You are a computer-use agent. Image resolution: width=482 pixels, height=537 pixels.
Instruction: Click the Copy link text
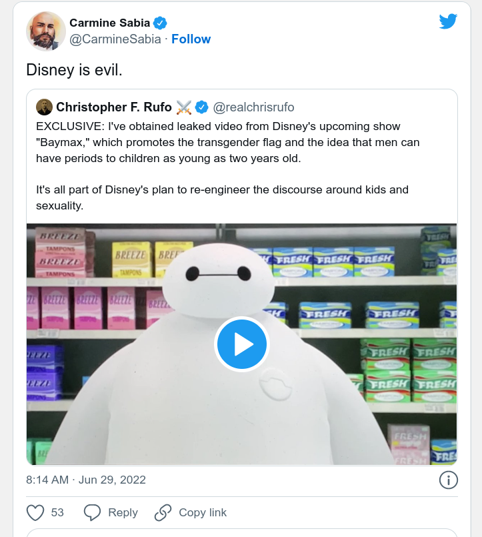click(203, 512)
